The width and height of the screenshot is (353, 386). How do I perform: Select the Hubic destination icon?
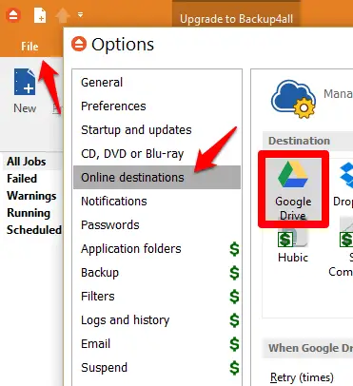292,245
